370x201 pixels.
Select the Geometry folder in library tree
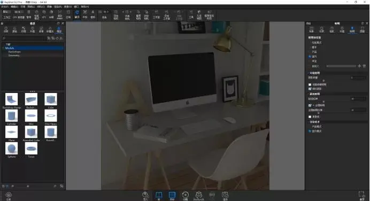(x=14, y=56)
